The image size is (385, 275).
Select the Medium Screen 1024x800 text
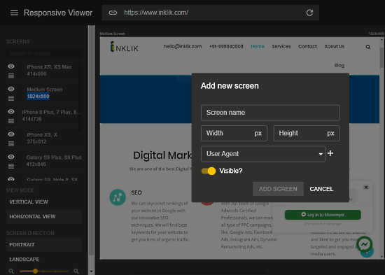pos(38,97)
